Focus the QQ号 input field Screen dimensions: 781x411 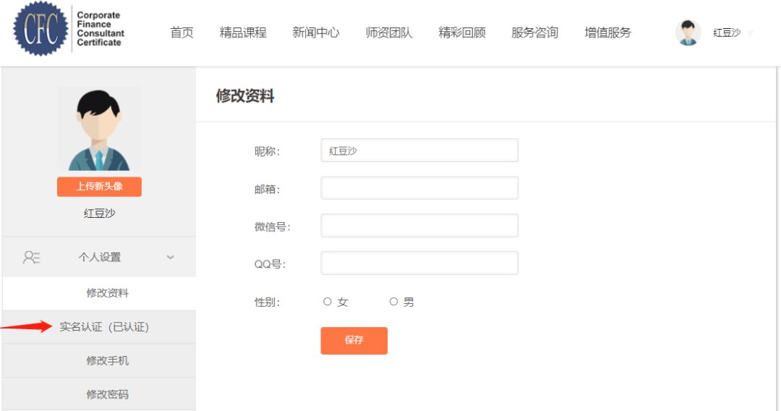(x=419, y=263)
